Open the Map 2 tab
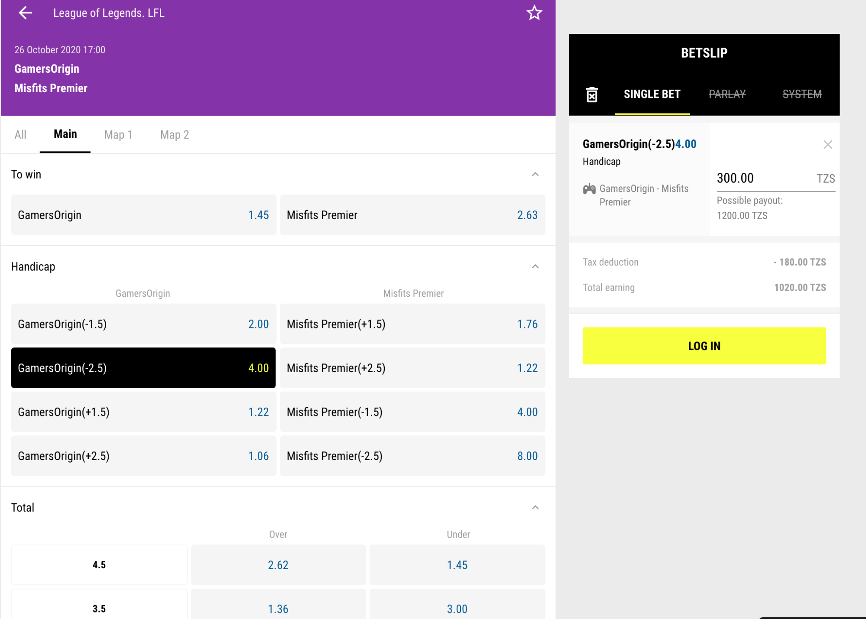The height and width of the screenshot is (619, 866). click(x=174, y=135)
